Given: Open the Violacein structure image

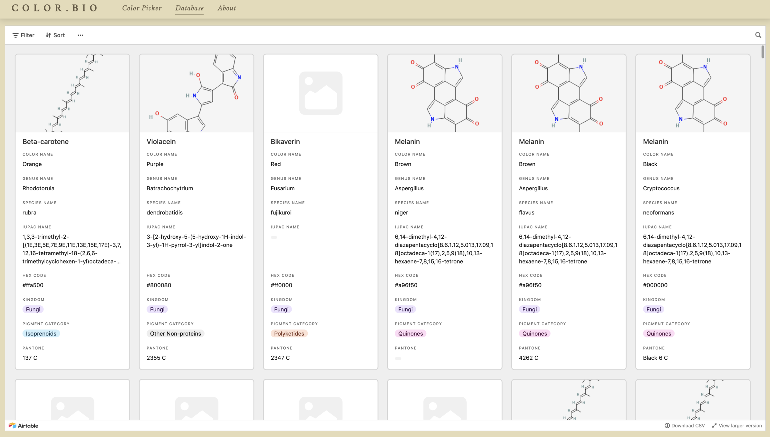Looking at the screenshot, I should (197, 93).
